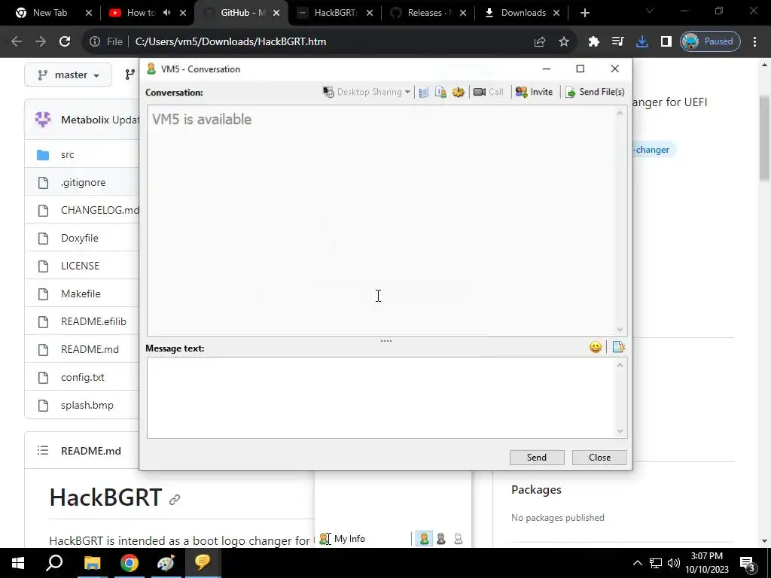This screenshot has width=771, height=578.
Task: Click the tab search chevron in Chrome
Action: pos(650,11)
